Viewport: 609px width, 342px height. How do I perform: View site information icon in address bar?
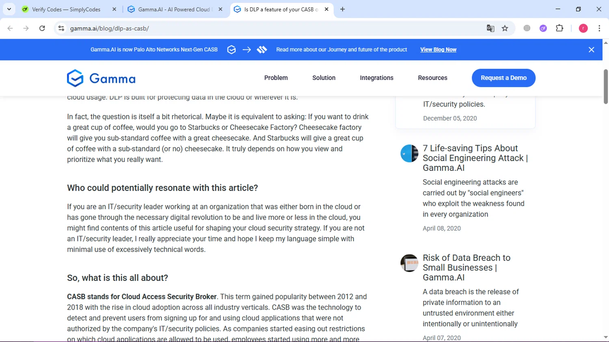pyautogui.click(x=61, y=28)
